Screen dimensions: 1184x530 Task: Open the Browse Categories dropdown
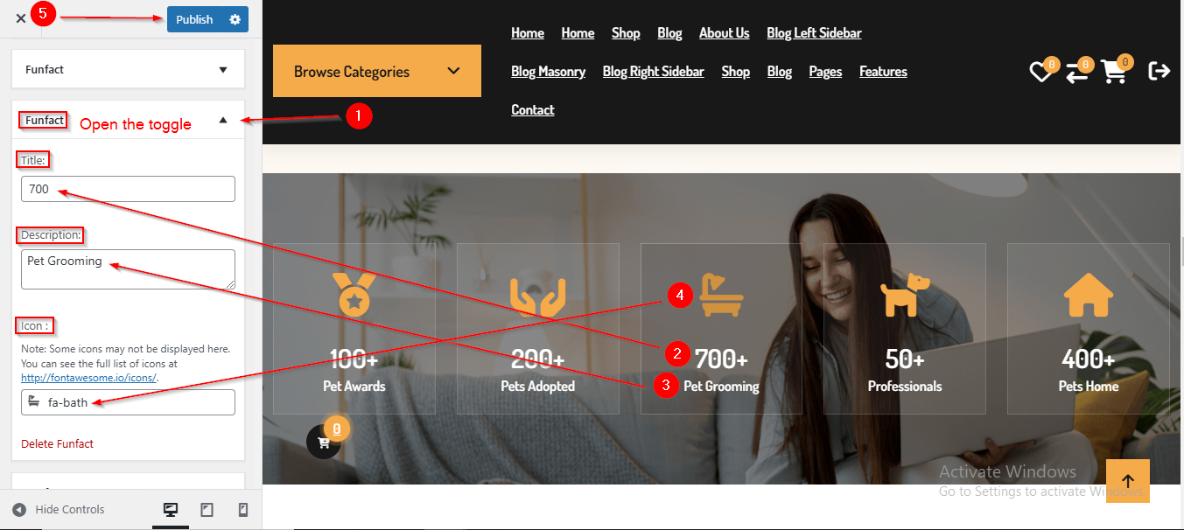[x=377, y=71]
